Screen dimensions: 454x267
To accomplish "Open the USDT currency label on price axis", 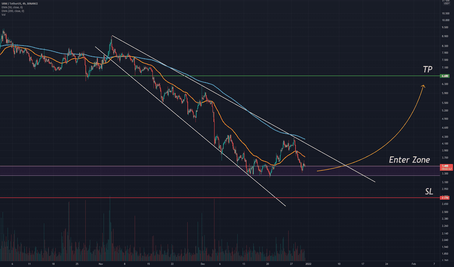I will tap(447, 3).
